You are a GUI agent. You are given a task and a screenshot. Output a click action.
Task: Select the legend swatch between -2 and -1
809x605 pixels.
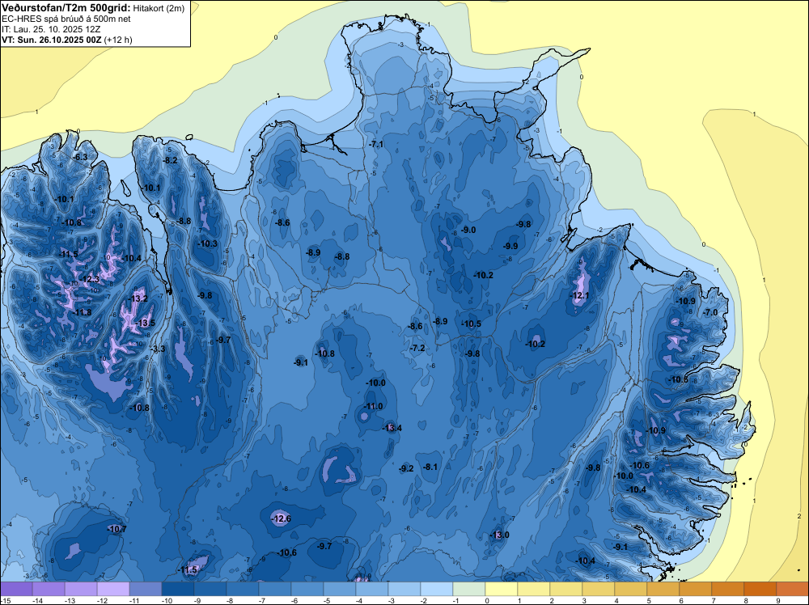click(x=437, y=589)
